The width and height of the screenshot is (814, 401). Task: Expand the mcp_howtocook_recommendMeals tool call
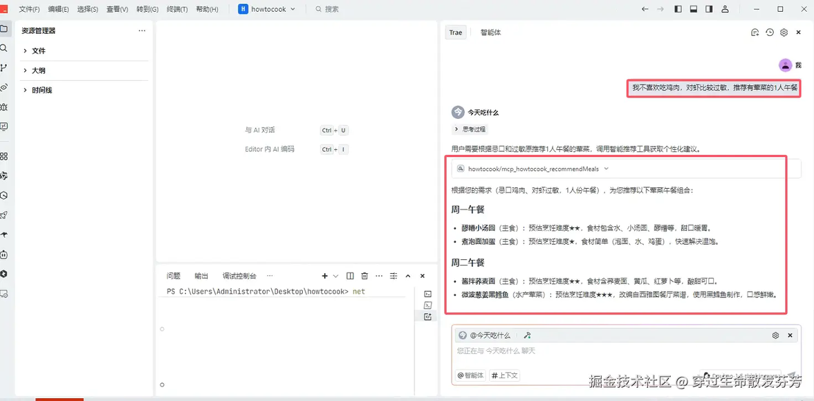[627, 169]
